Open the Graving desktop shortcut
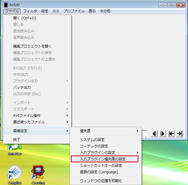Image resolution: width=188 pixels, height=185 pixels. coord(38,173)
